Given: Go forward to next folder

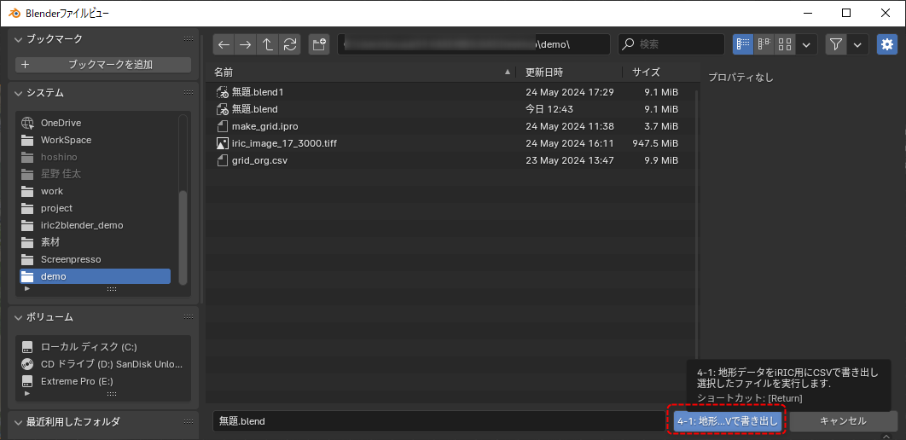Looking at the screenshot, I should [246, 44].
